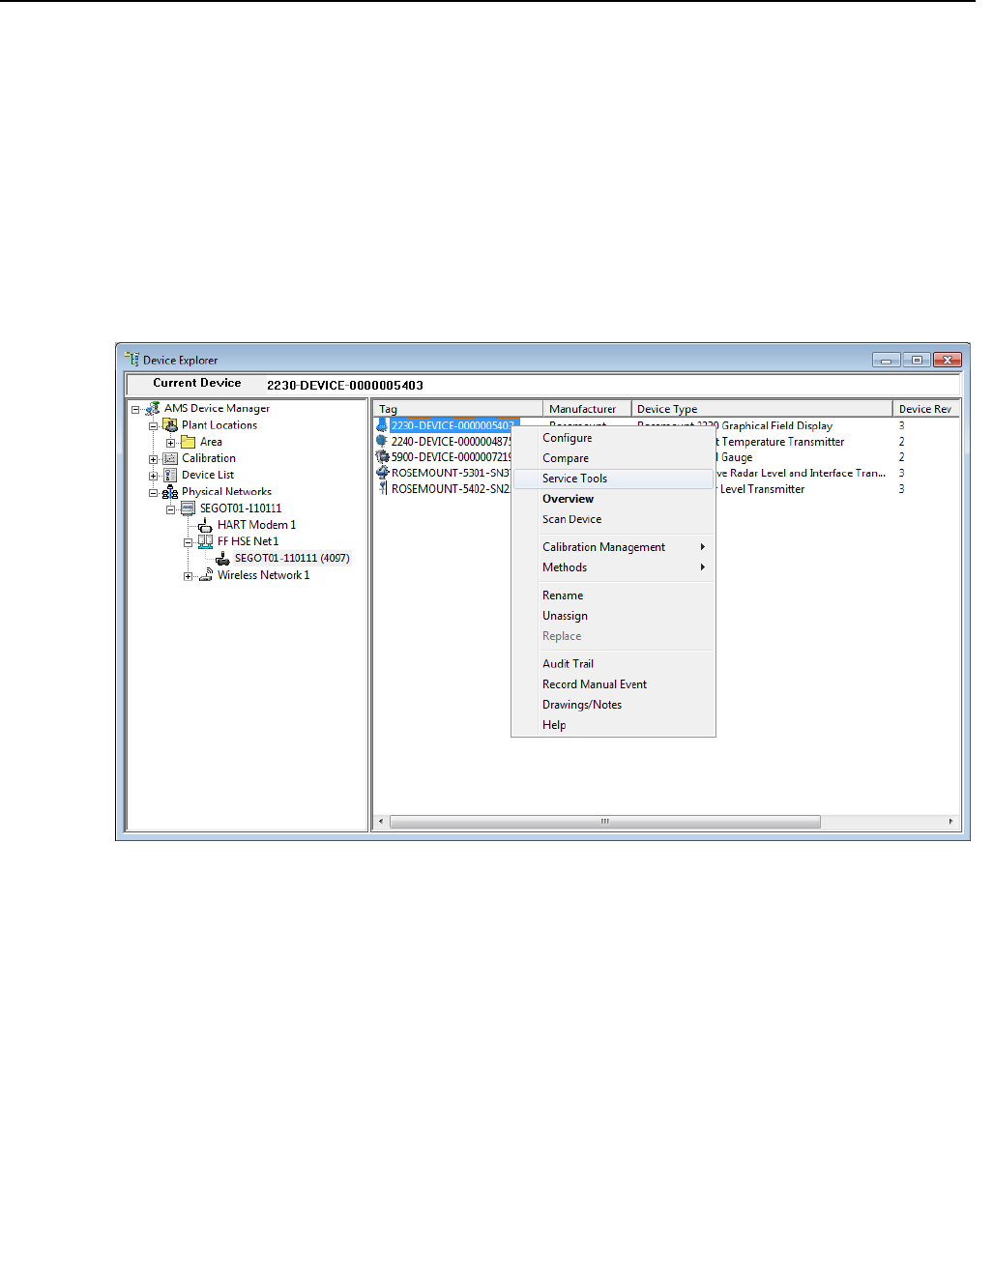The height and width of the screenshot is (1278, 993).
Task: Collapse the SEGOT01-110111 station node
Action: click(x=170, y=509)
